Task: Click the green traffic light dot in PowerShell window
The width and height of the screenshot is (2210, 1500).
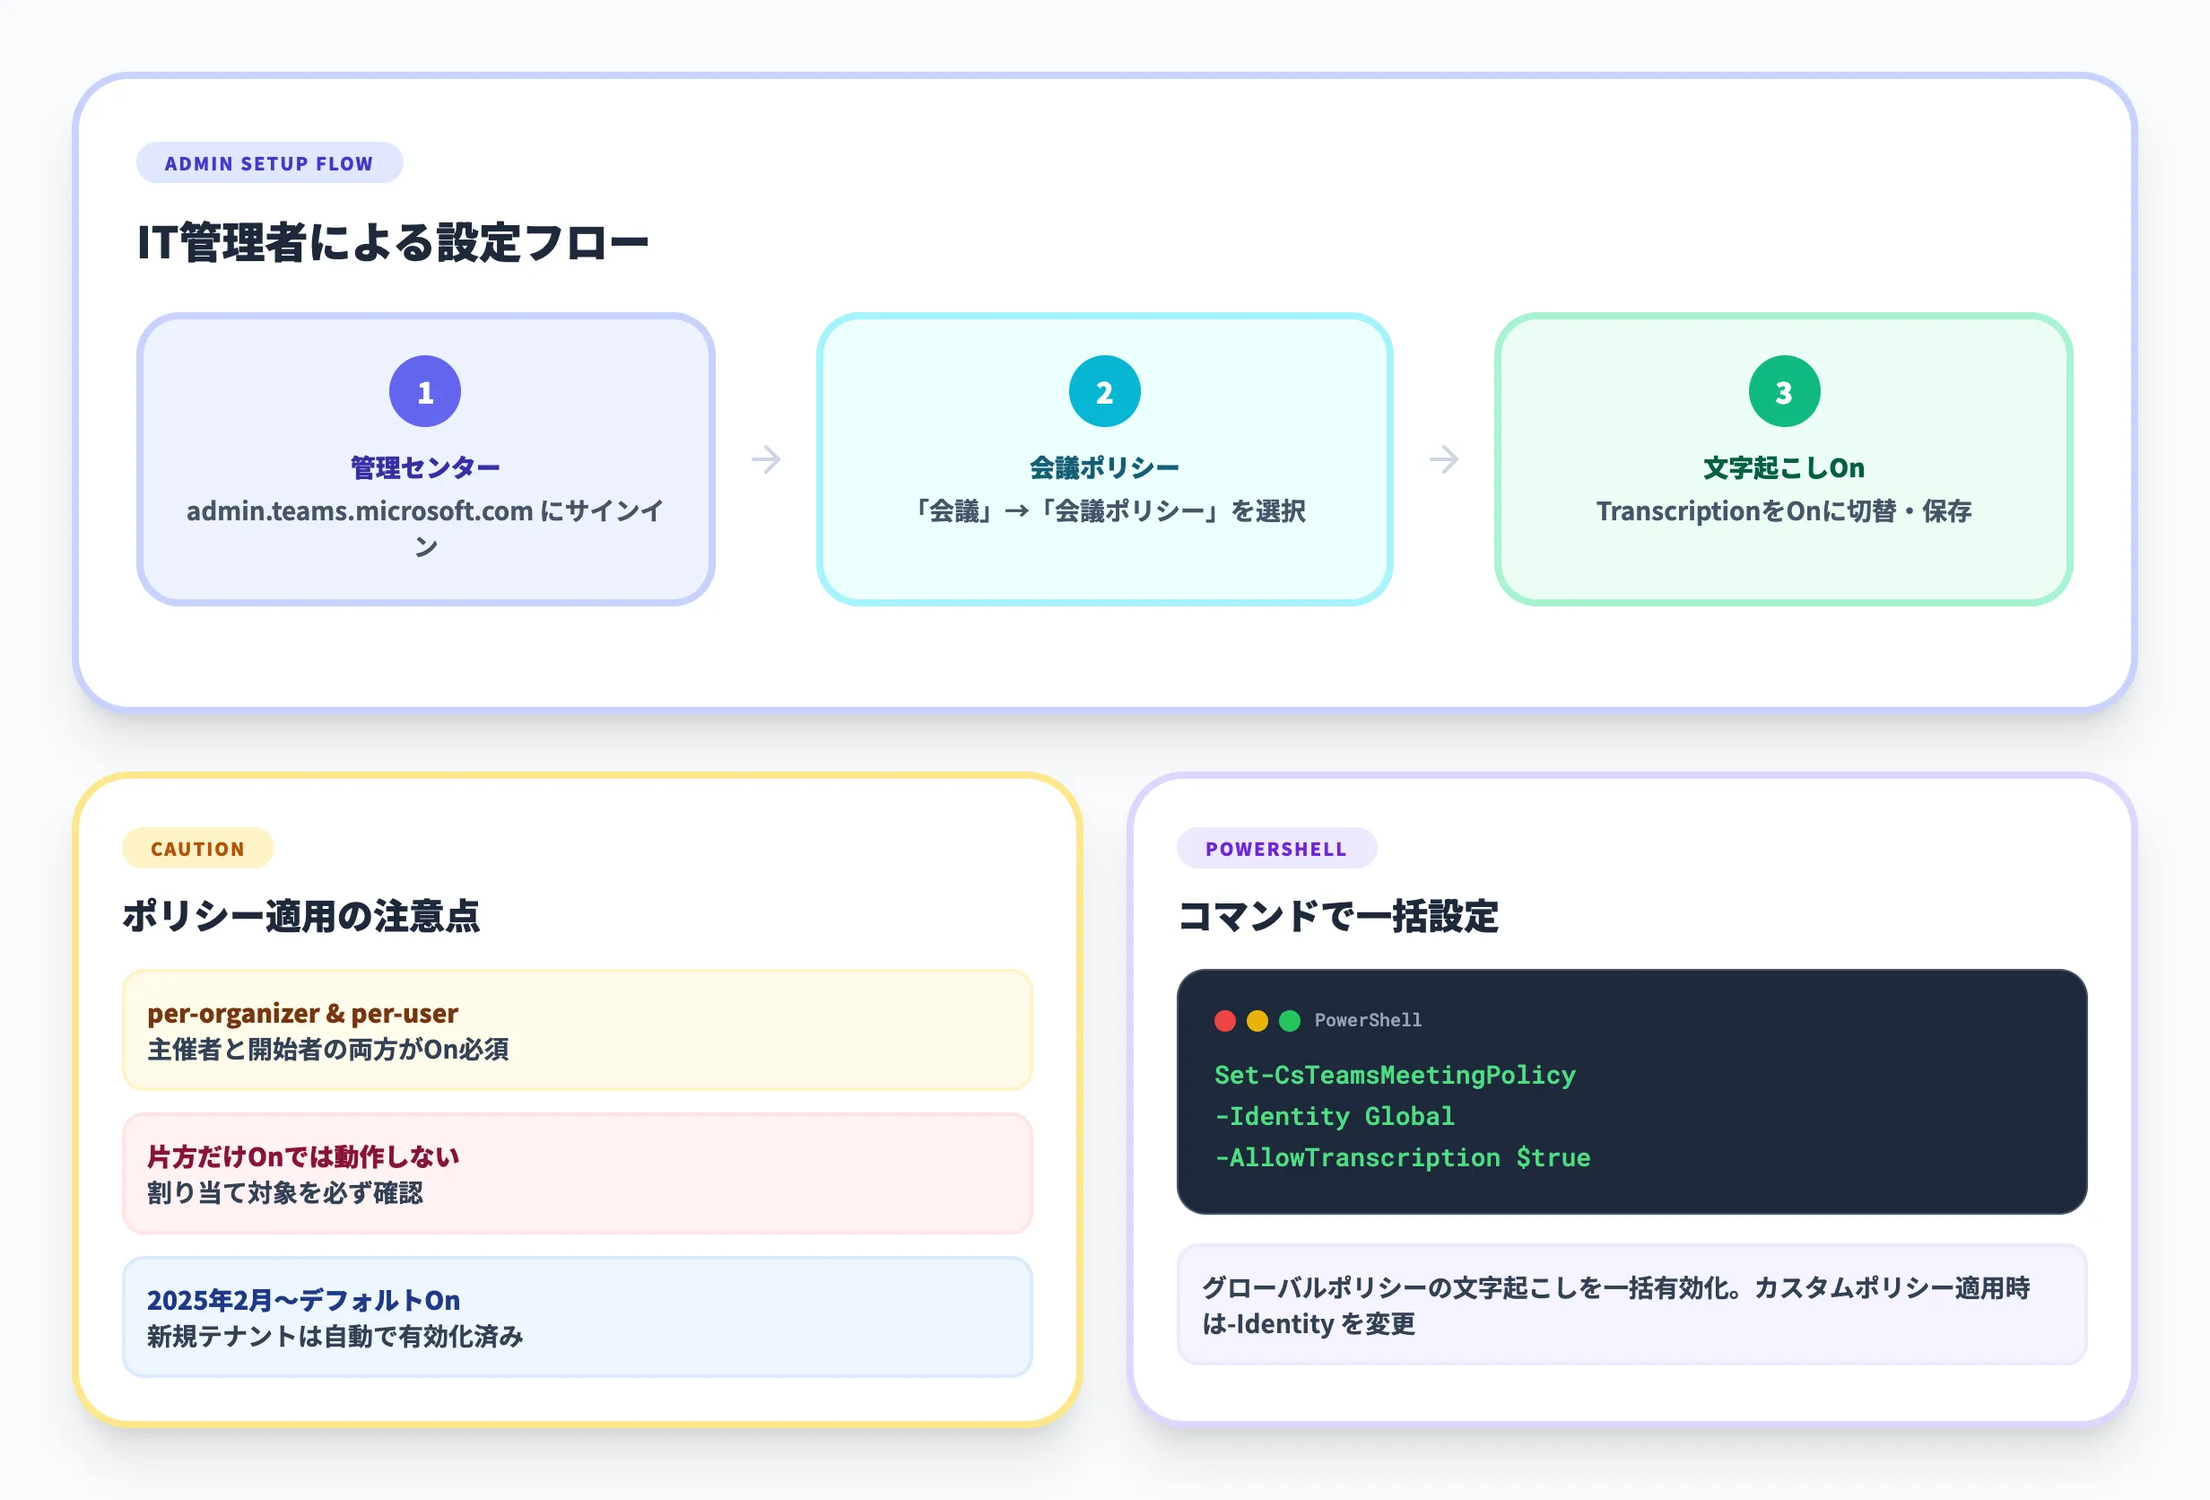Action: (x=1291, y=1020)
